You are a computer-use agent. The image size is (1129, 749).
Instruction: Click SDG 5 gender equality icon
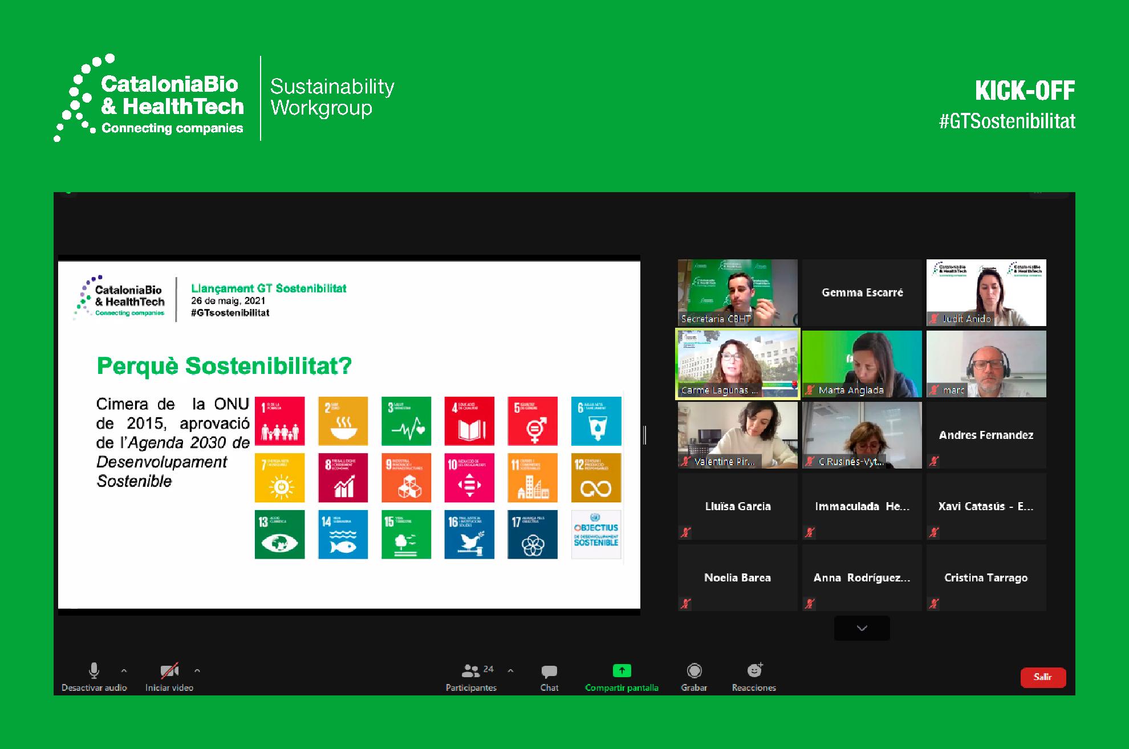[x=533, y=421]
